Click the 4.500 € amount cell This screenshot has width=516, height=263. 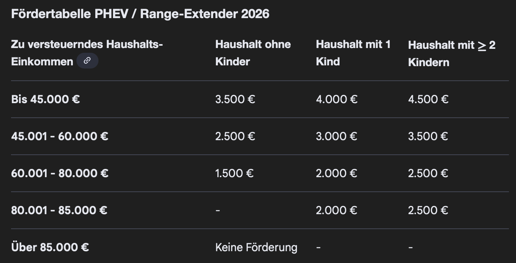click(428, 99)
